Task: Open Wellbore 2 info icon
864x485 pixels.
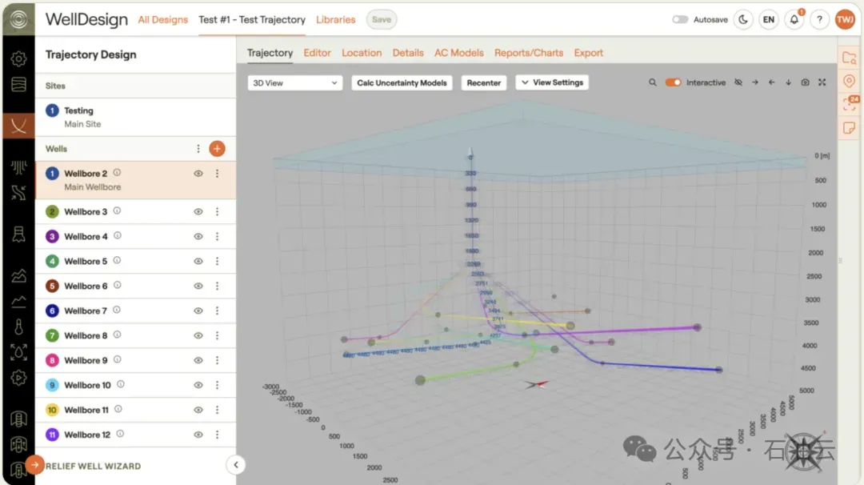Action: 117,173
